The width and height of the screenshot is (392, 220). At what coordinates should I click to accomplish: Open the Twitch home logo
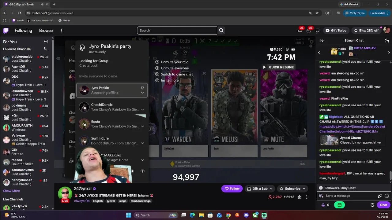pyautogui.click(x=6, y=30)
